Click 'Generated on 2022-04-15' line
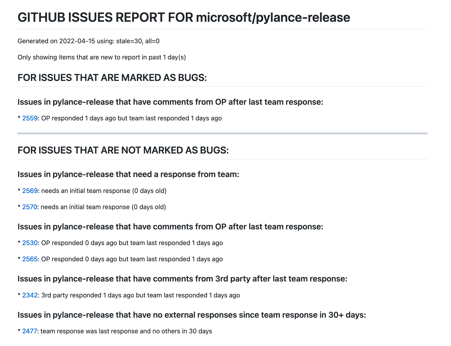Screen dimensions: 451x346 (89, 41)
